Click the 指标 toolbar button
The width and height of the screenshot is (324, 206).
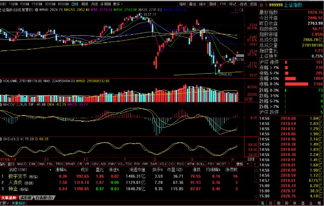click(182, 3)
